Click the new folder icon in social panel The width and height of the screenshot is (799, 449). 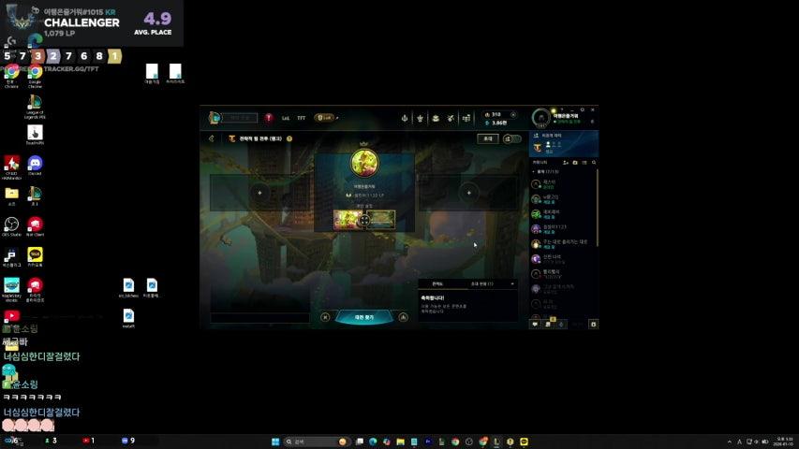pyautogui.click(x=575, y=163)
